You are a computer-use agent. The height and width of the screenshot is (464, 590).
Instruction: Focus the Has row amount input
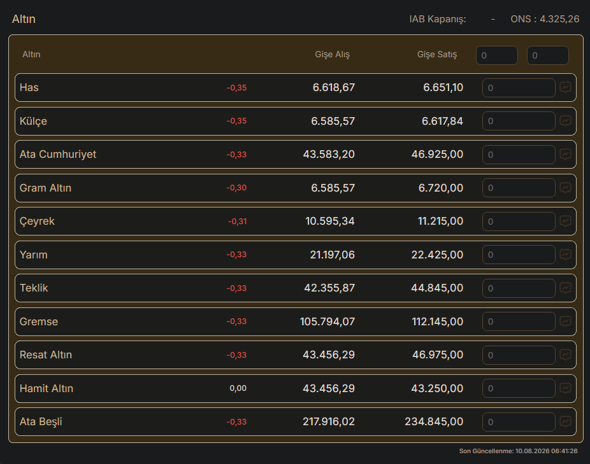519,88
